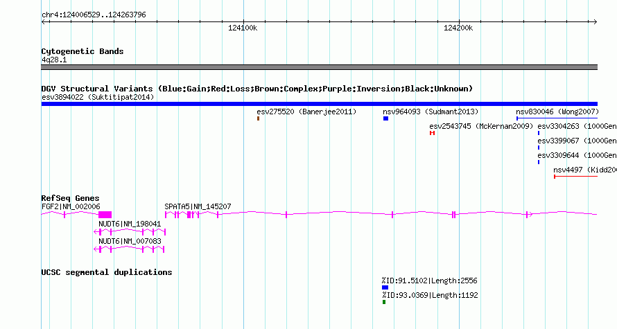Select the 4q28.1 band label
Viewport: 617px width, 329px height.
click(54, 60)
